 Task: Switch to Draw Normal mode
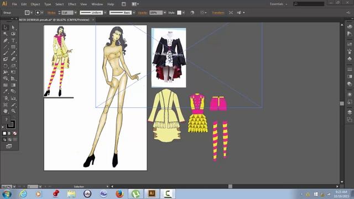click(4, 140)
